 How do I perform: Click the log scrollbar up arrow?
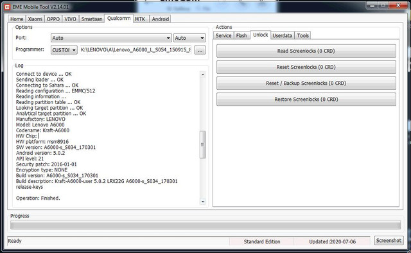click(203, 74)
